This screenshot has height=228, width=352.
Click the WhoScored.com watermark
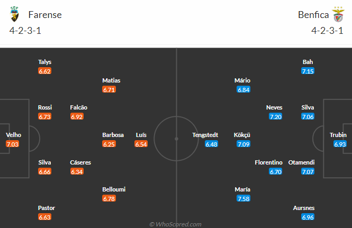pos(176,224)
